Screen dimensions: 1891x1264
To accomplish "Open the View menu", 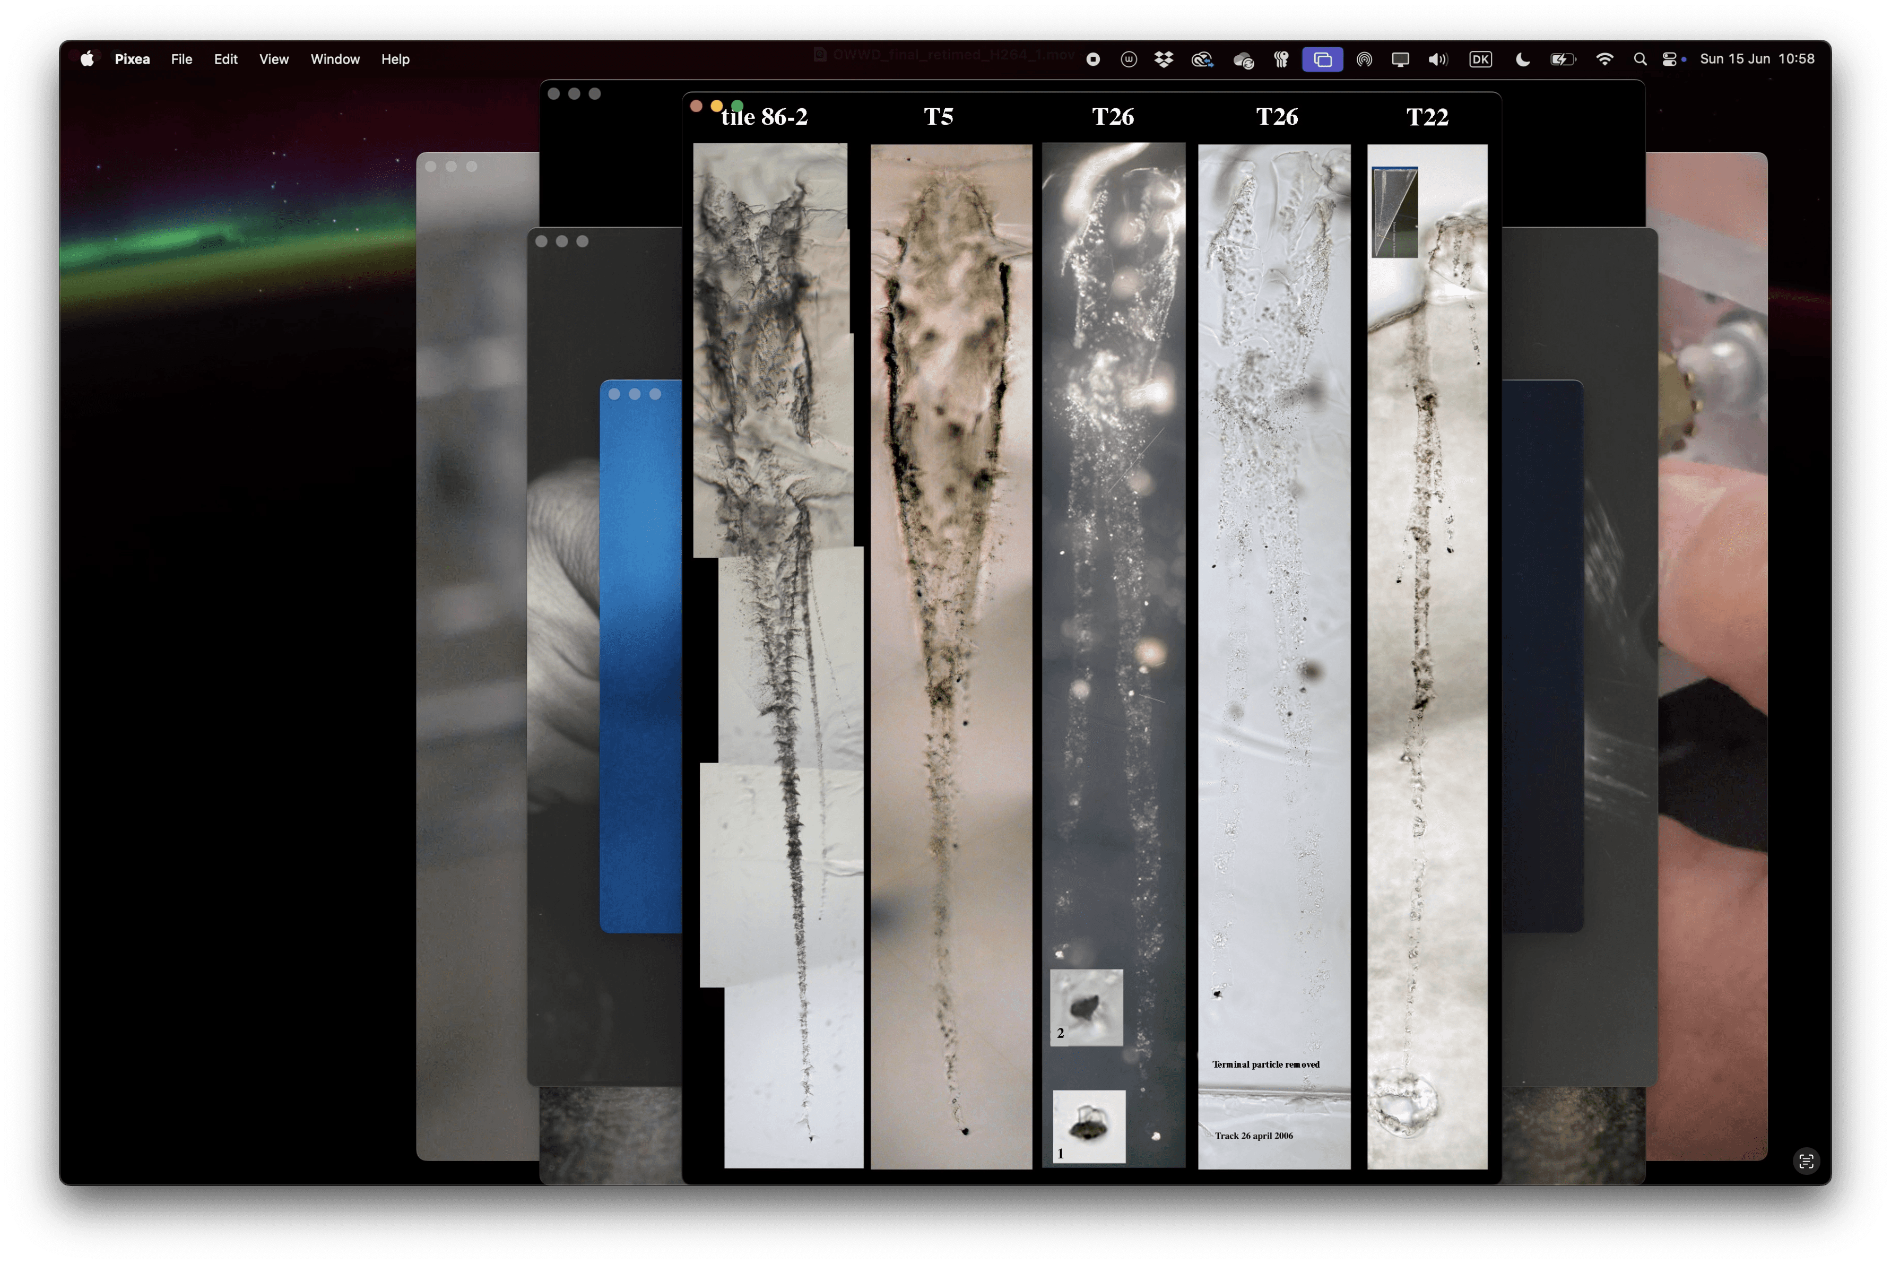I will tap(273, 59).
